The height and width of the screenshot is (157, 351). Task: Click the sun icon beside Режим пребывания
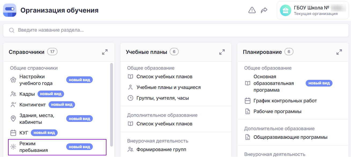click(13, 147)
